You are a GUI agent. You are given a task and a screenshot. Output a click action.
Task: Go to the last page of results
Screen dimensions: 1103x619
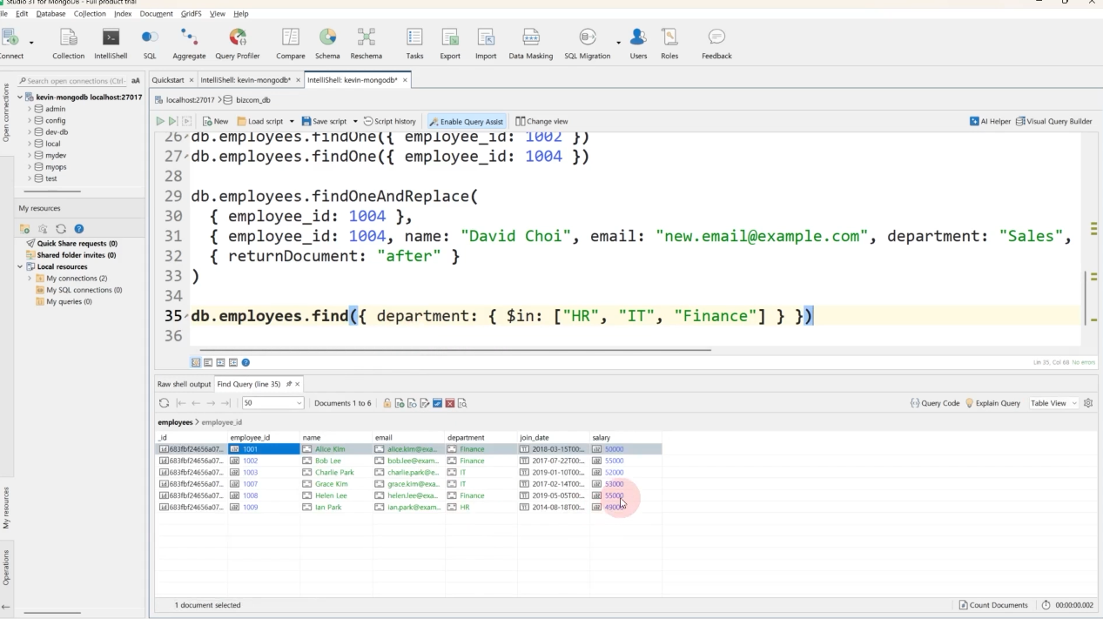point(225,403)
